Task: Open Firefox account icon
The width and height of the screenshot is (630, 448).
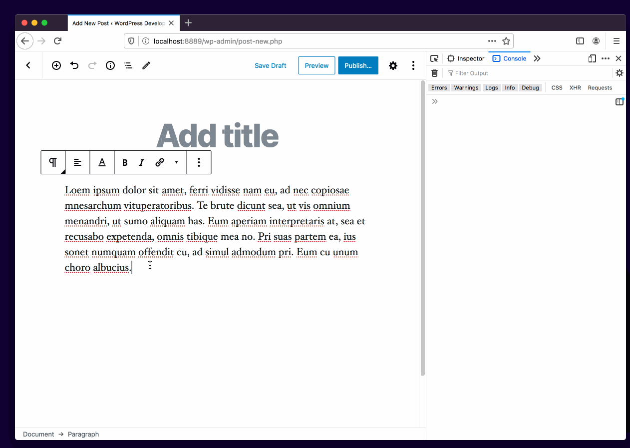Action: coord(596,41)
